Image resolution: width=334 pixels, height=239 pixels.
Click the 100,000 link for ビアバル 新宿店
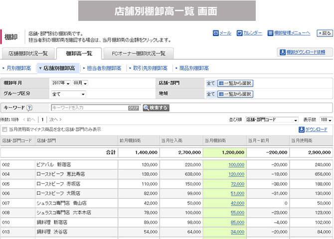click(x=236, y=164)
